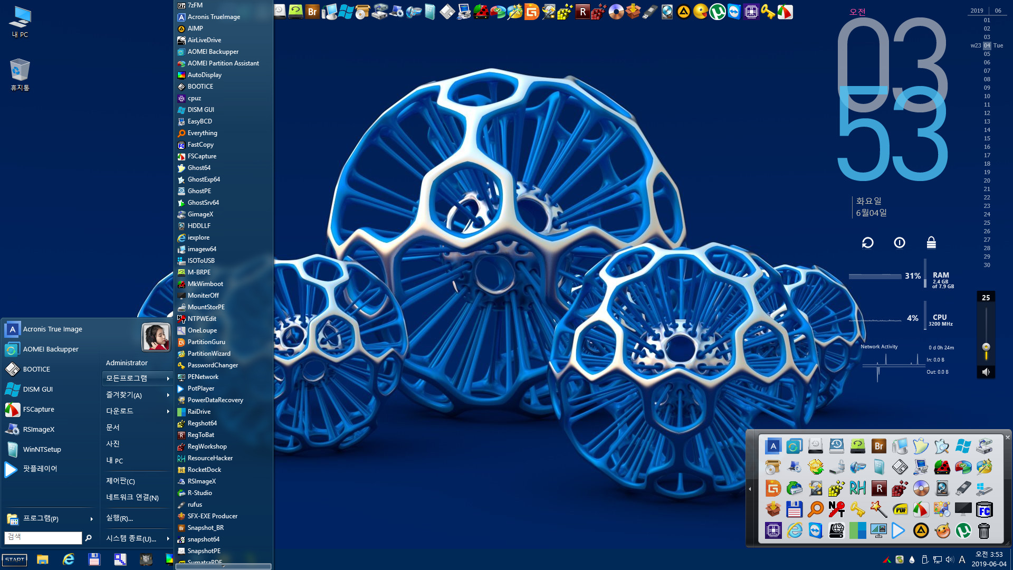The width and height of the screenshot is (1013, 570).
Task: Open ResourceHacker RH icon in launcher panel
Action: coord(858,489)
